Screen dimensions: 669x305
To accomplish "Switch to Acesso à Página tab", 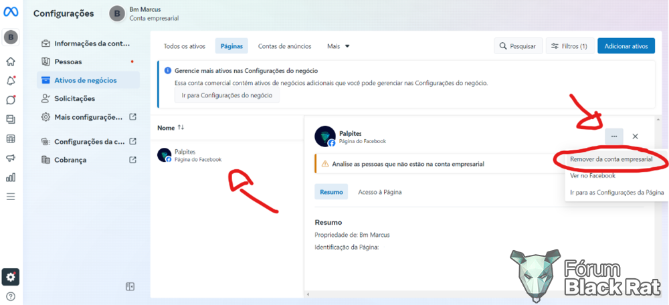I will coord(380,192).
